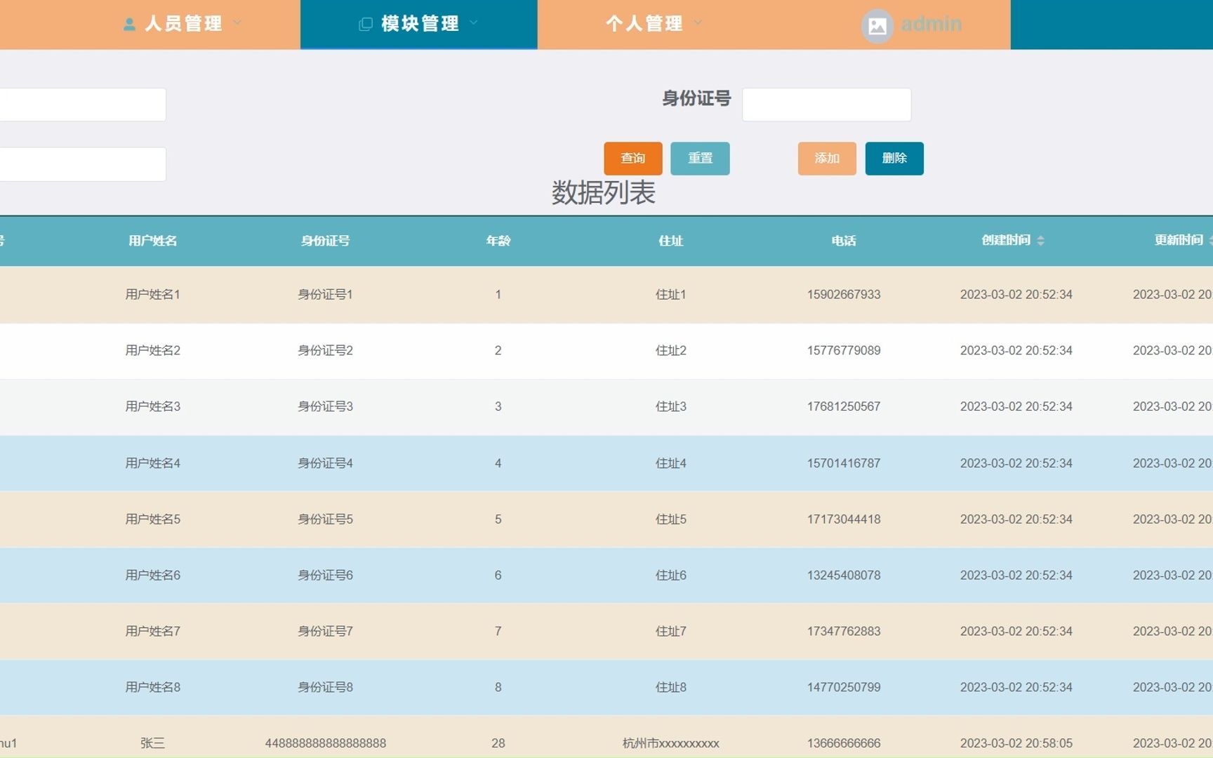Select the cell 用户姓名8
Screen dimensions: 1213x758
(153, 688)
